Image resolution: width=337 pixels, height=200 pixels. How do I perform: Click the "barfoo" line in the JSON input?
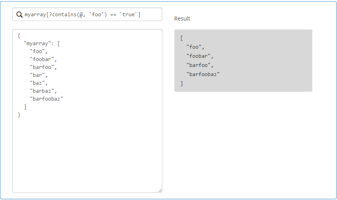click(x=42, y=67)
